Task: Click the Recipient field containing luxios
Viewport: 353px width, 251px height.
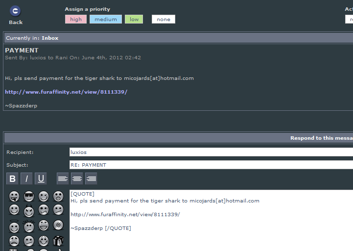Action: pyautogui.click(x=211, y=152)
